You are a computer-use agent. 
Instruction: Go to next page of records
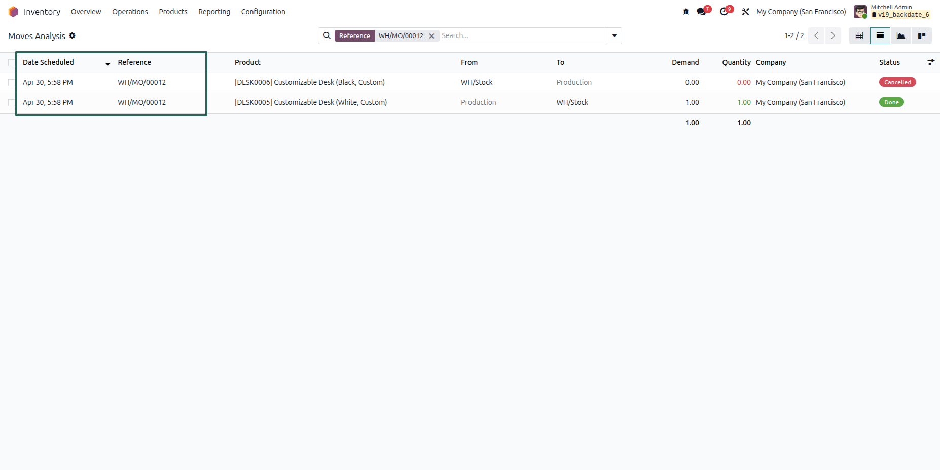(833, 35)
